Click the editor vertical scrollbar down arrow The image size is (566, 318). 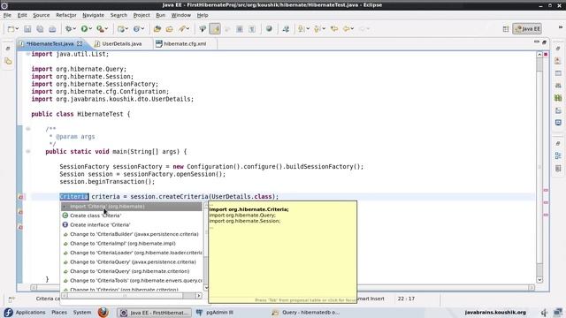click(539, 280)
